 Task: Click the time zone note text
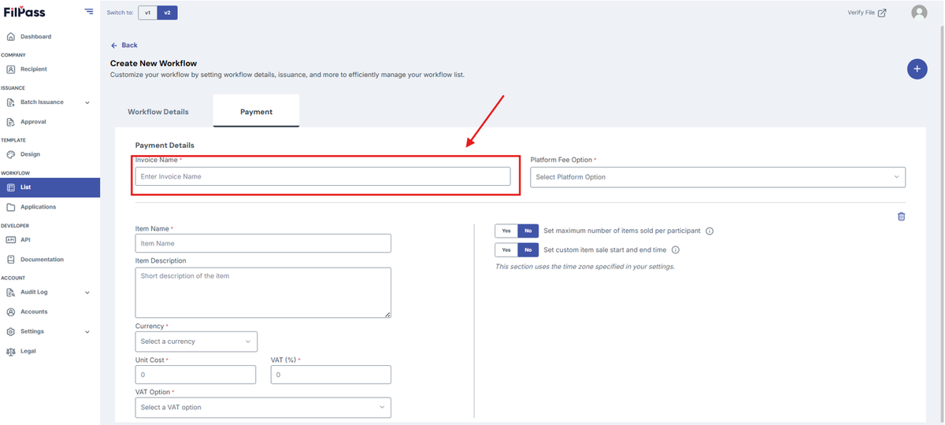(584, 267)
